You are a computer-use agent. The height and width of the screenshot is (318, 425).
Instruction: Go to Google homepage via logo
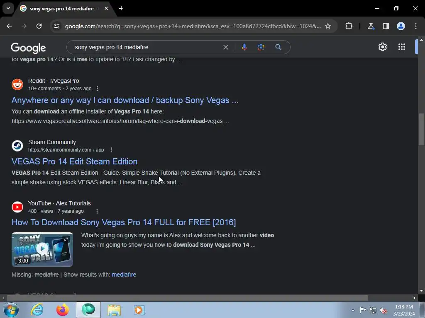tap(28, 48)
